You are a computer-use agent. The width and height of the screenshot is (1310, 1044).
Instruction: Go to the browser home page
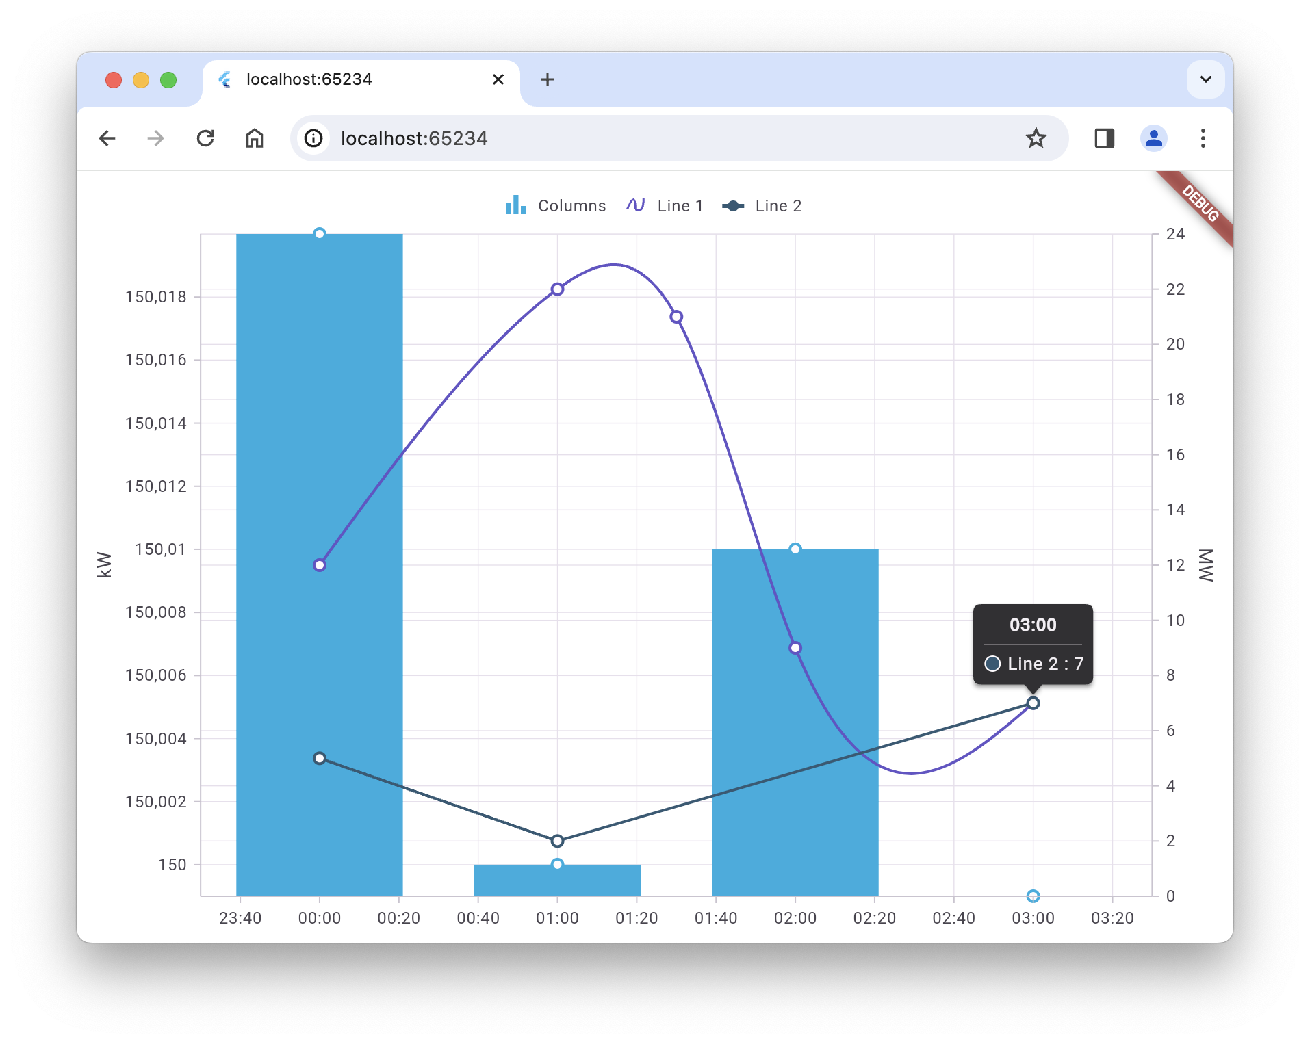tap(255, 138)
